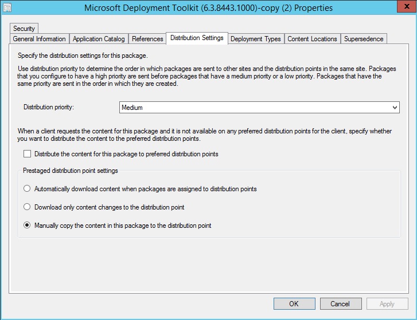
Task: Click the Apply button
Action: (387, 303)
